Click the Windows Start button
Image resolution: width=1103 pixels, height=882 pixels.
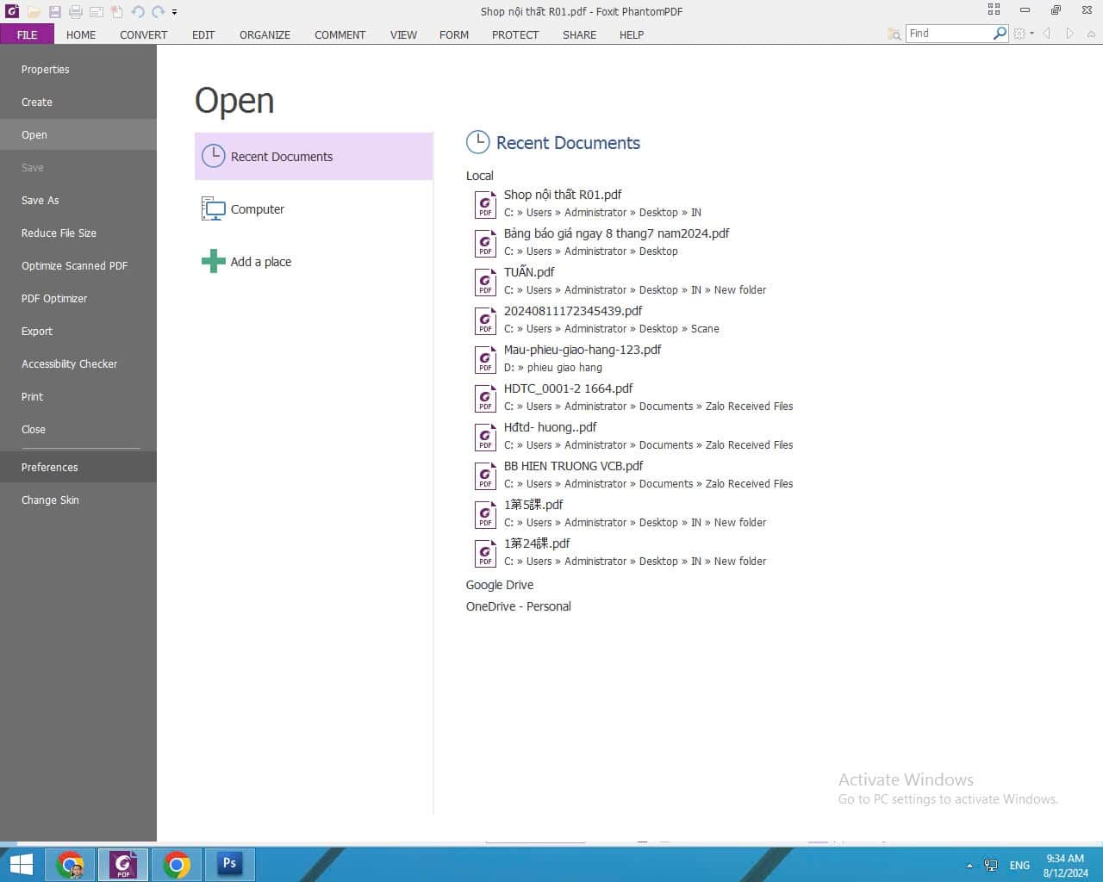(x=21, y=864)
